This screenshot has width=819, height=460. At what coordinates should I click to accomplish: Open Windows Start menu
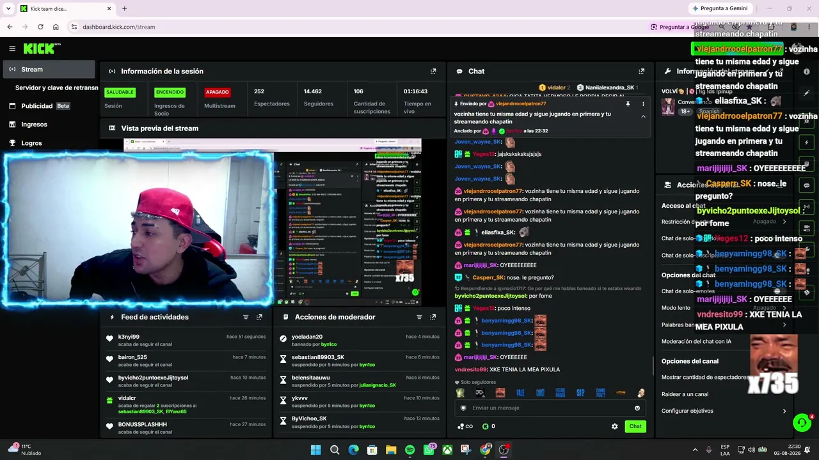pos(315,450)
